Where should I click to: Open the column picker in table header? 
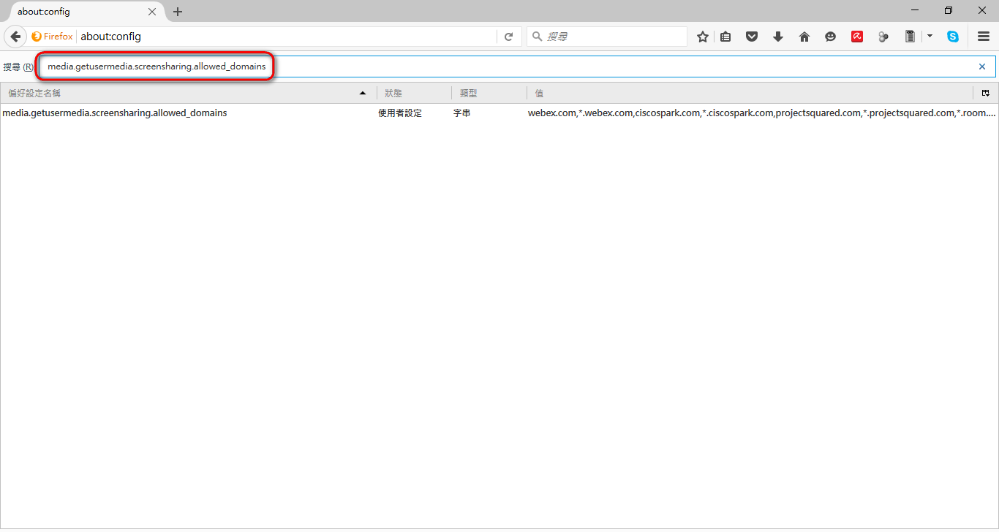pyautogui.click(x=985, y=93)
